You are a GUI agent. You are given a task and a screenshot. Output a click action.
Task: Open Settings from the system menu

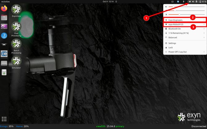click(x=172, y=43)
